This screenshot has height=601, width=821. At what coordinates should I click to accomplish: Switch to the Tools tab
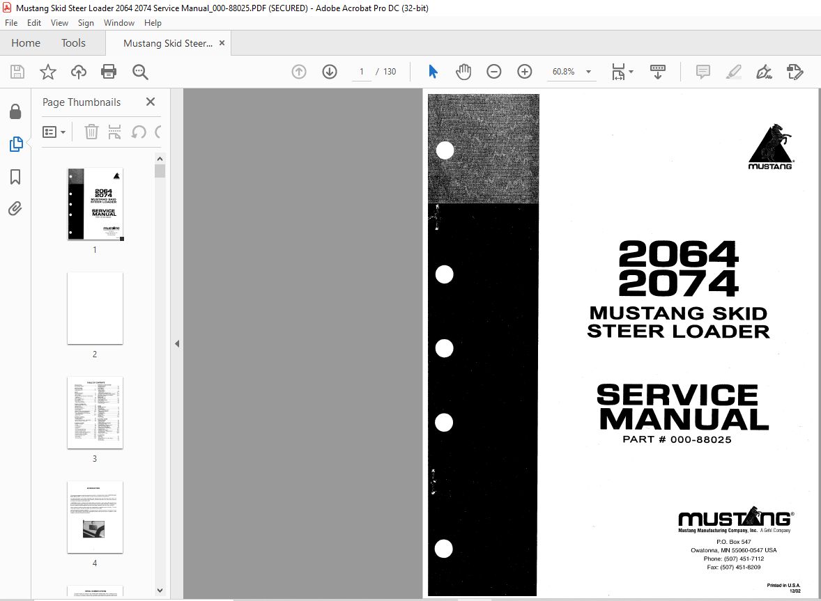(x=73, y=43)
